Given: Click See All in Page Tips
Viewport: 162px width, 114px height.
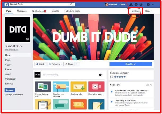Looking at the screenshot, I should (x=149, y=85).
